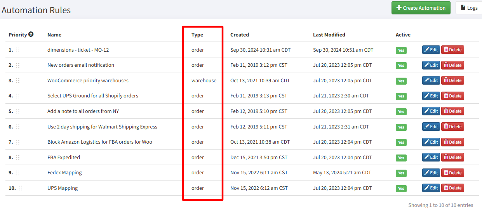Select the drag handle for rule 5
This screenshot has width=482, height=217.
coord(18,111)
